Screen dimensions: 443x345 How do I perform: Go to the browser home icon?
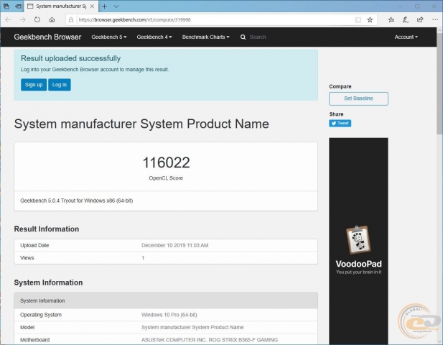click(x=52, y=20)
